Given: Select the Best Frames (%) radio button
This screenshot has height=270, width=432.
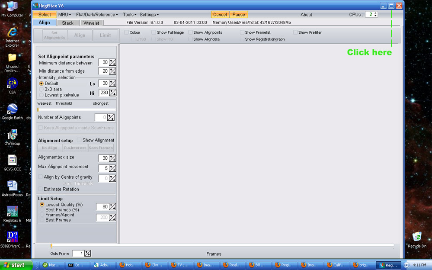Looking at the screenshot, I should coord(42,209).
